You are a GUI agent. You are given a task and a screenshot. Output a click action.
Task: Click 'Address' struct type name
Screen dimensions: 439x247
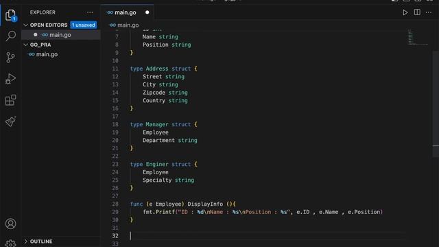[157, 69]
